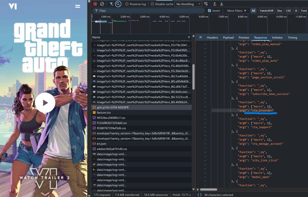Click the 1,000 ms timeline overview marker
The image size is (308, 197).
[x=105, y=17]
